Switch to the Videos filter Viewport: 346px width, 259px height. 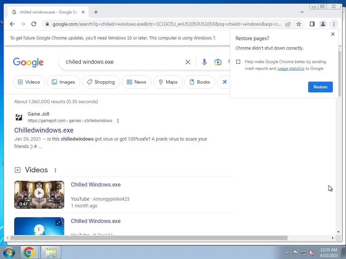click(29, 82)
